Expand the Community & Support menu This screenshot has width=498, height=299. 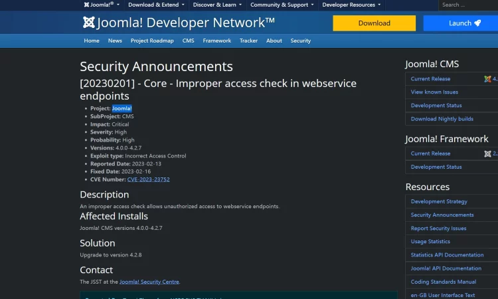282,5
